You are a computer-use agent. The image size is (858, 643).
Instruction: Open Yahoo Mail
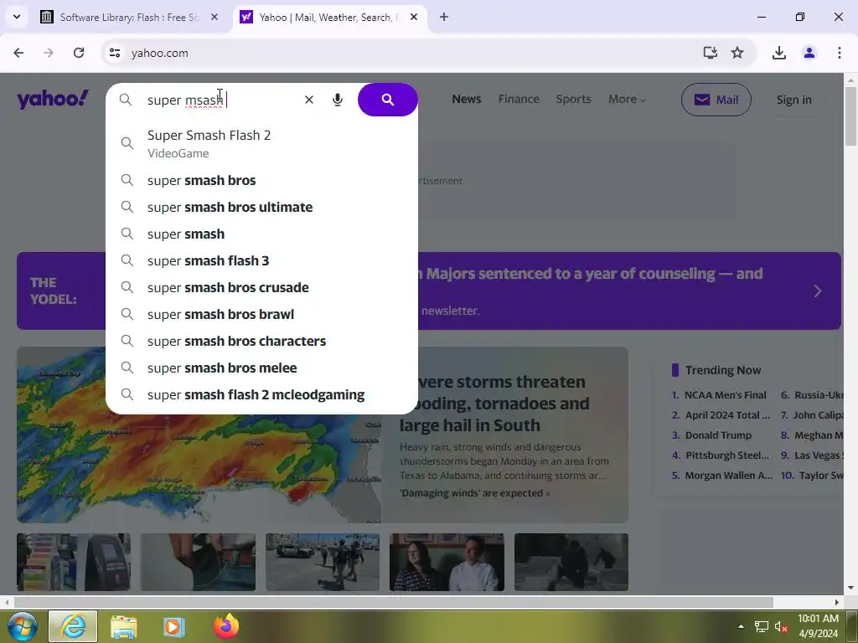point(716,100)
